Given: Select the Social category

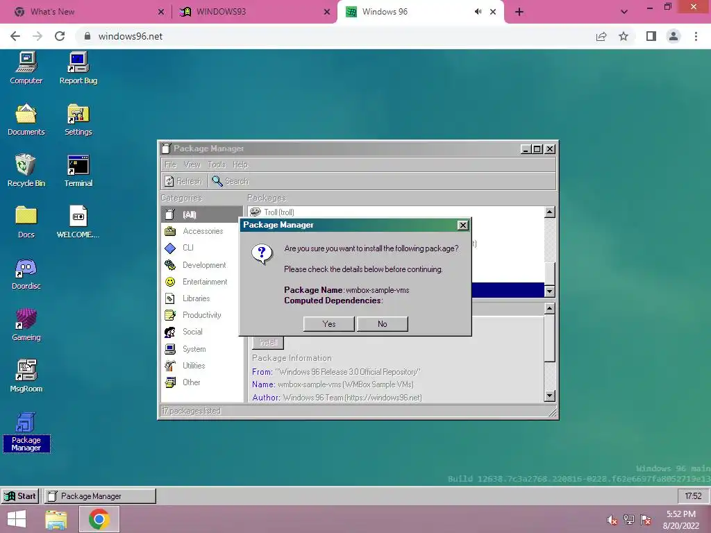Looking at the screenshot, I should click(202, 332).
